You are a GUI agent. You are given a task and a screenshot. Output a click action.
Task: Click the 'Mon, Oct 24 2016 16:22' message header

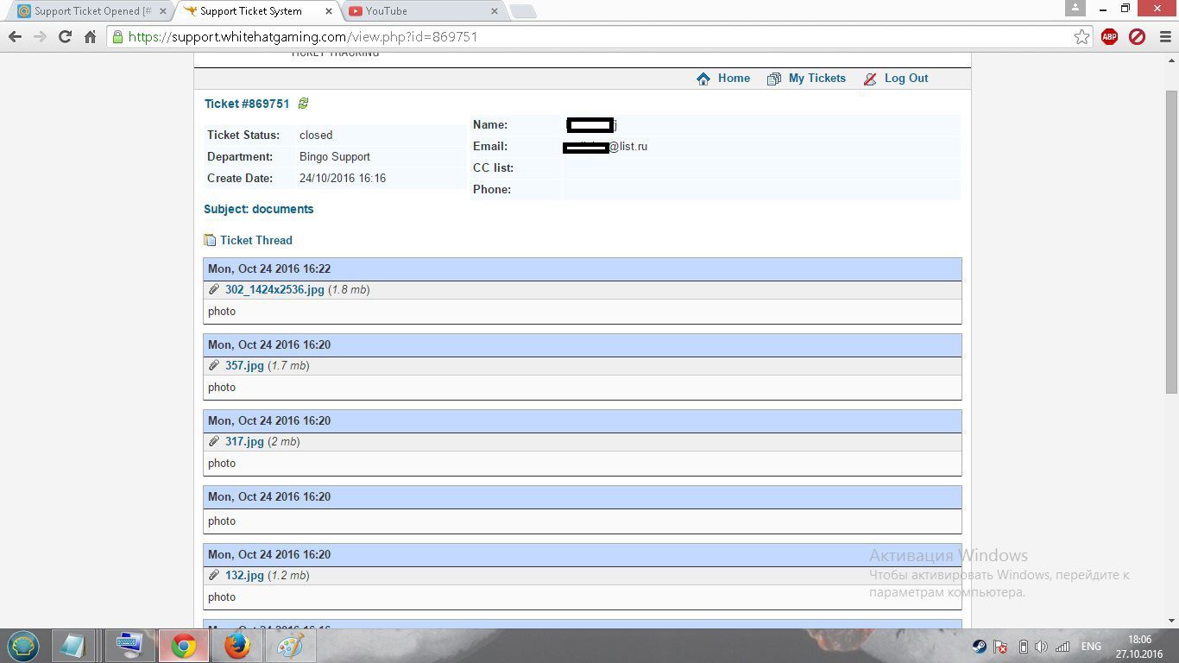pos(583,268)
